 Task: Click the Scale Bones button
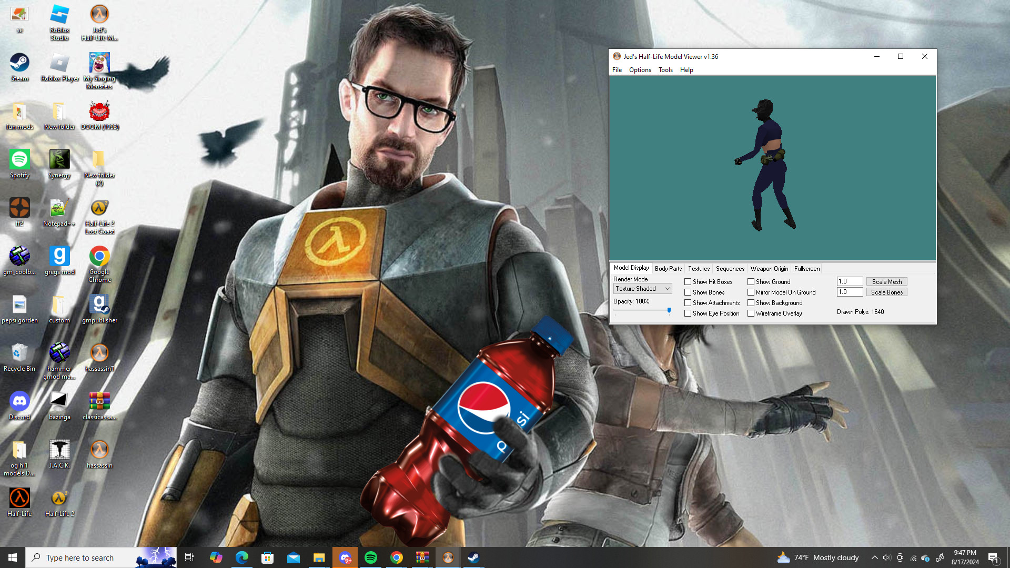886,292
